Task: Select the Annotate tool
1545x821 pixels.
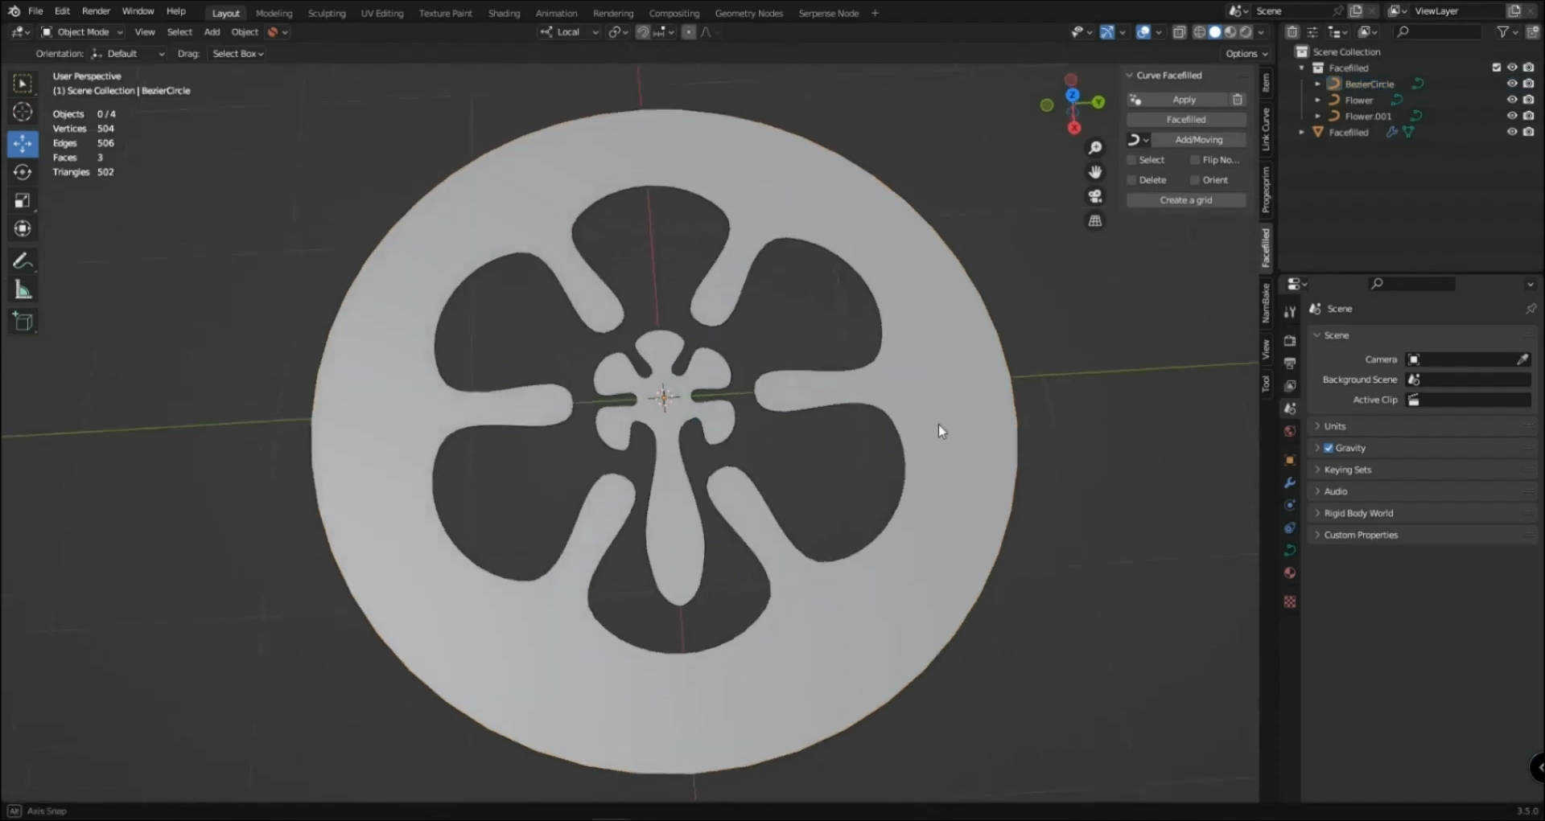Action: click(x=23, y=260)
